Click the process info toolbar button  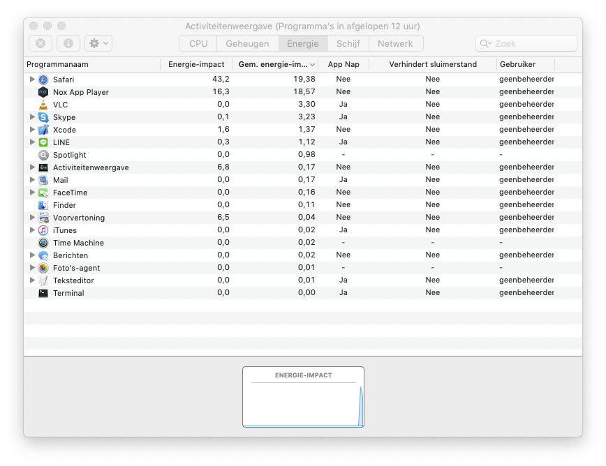coord(68,43)
